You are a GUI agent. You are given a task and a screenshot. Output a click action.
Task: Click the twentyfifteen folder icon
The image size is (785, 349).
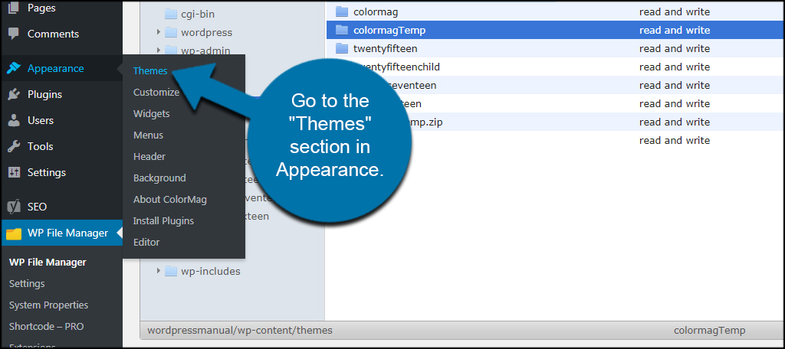(341, 48)
